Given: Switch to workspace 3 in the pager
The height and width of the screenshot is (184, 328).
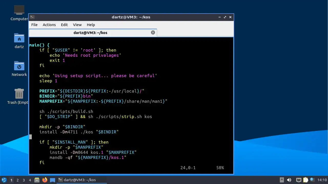Looking at the screenshot, I should tap(24, 180).
